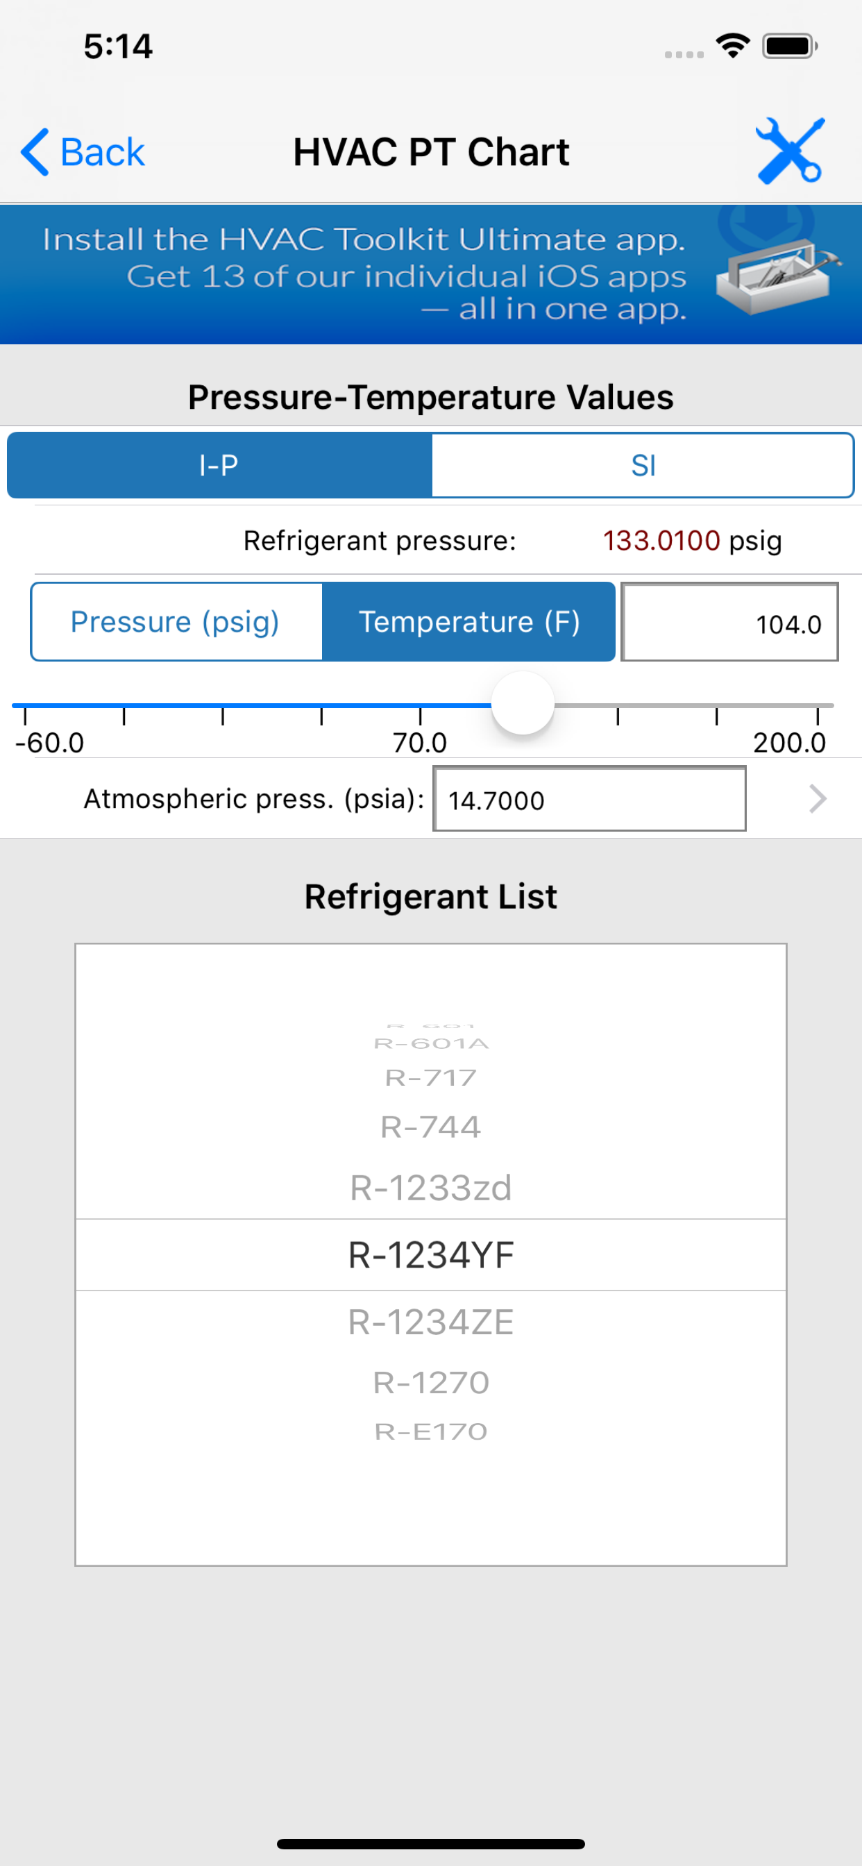The image size is (862, 1866).
Task: Pick R-744 from refrigerant list
Action: pyautogui.click(x=431, y=1127)
